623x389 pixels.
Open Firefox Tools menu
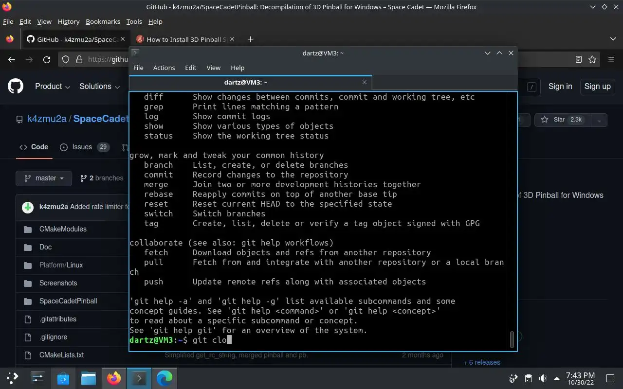pyautogui.click(x=134, y=22)
